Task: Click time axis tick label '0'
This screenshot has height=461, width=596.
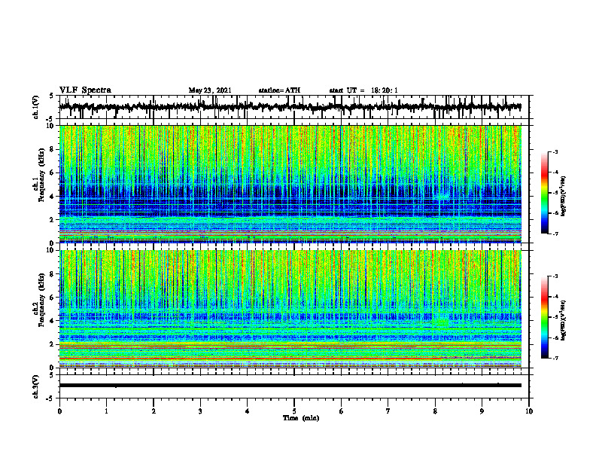Action: point(59,411)
